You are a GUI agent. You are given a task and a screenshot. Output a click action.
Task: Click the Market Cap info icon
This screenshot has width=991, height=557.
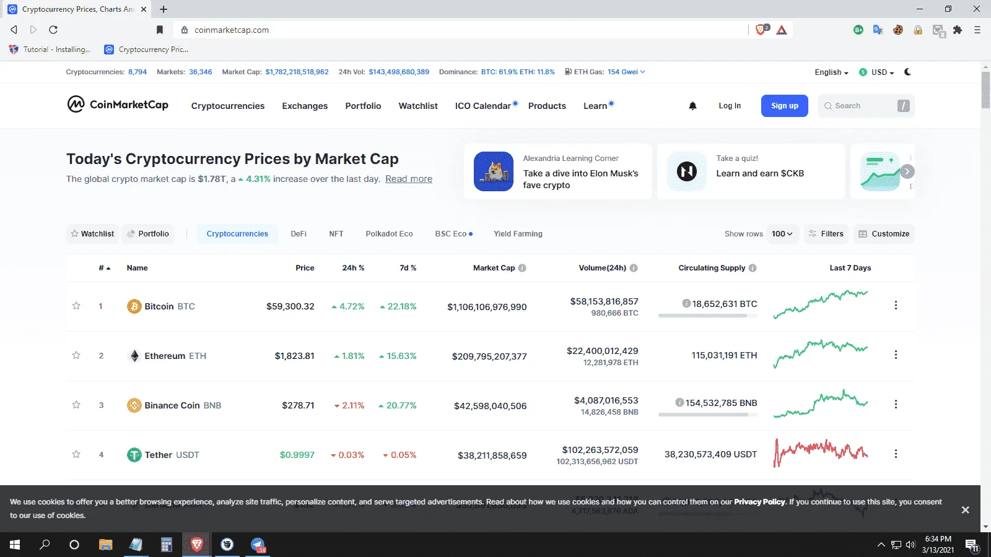(522, 268)
